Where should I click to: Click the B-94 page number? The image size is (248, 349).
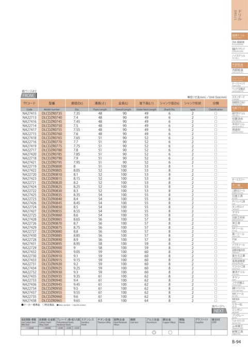236,342
